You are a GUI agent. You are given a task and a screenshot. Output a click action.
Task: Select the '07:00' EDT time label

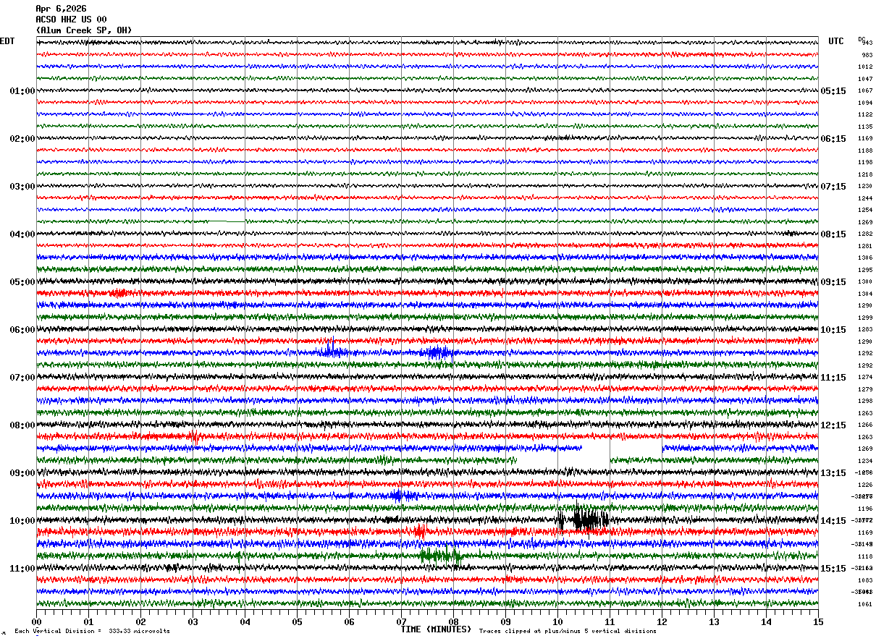click(22, 378)
